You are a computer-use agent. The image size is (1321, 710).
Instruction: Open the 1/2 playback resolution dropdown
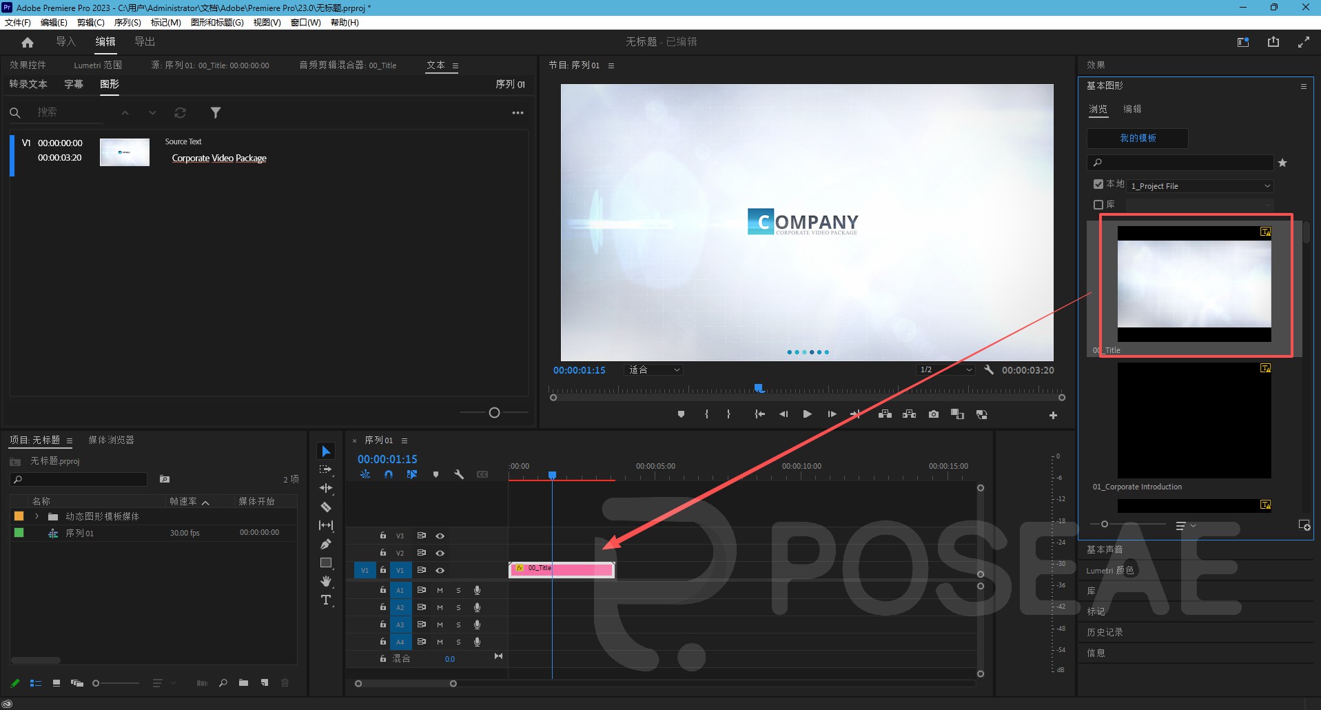point(945,370)
